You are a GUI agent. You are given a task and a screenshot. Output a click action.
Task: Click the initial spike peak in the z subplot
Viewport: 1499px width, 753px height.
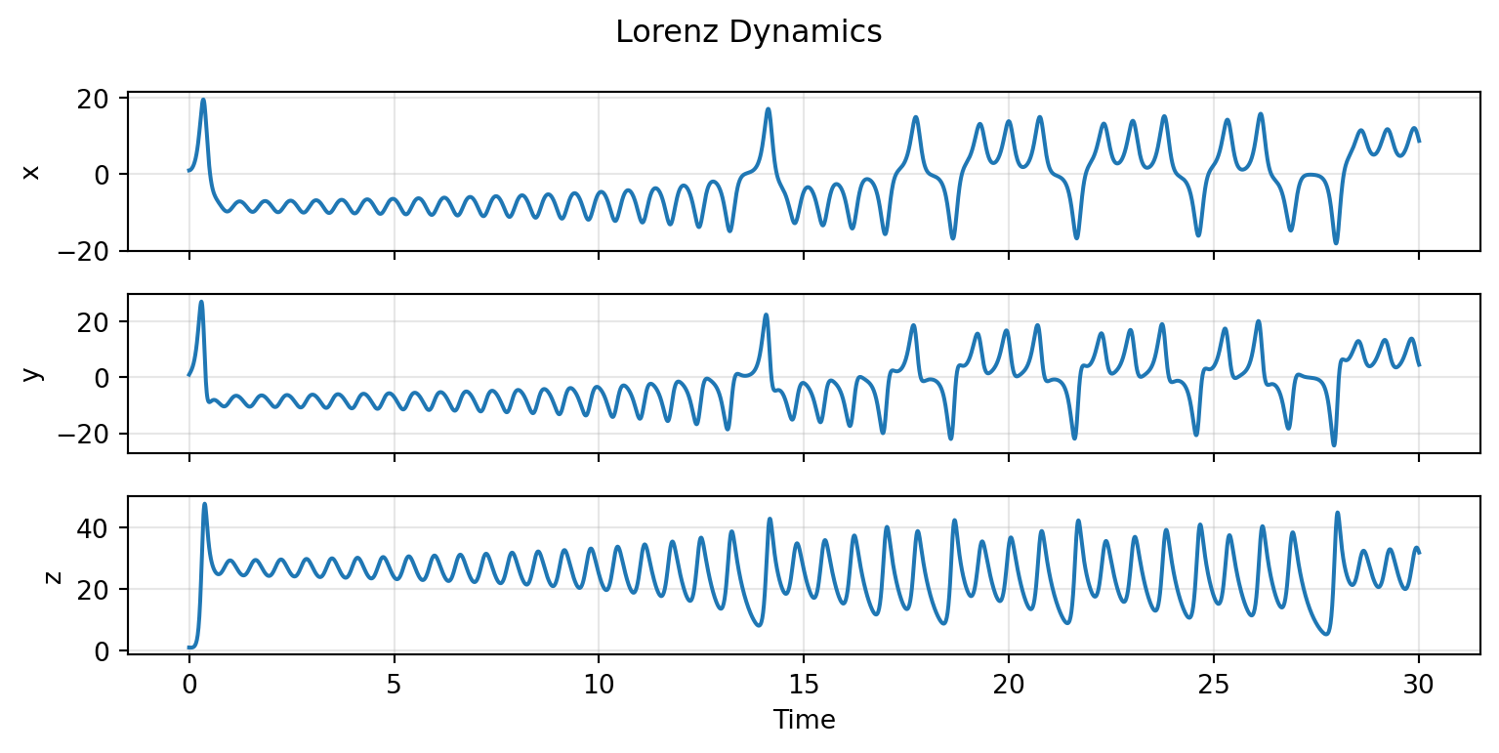coord(204,504)
